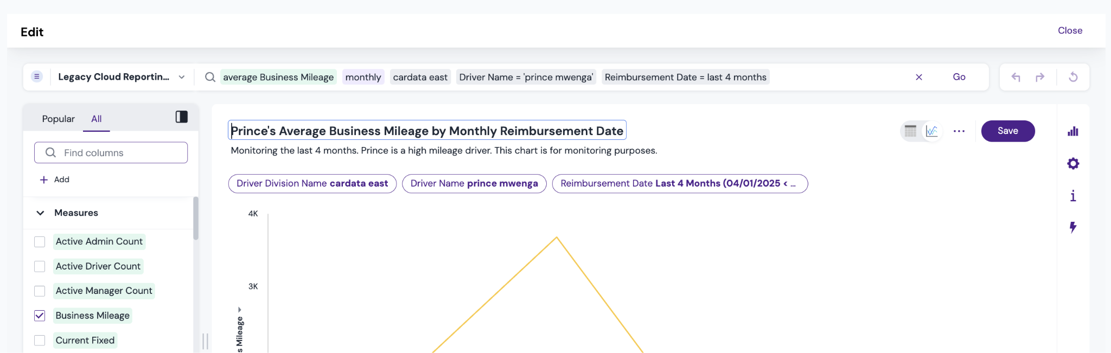This screenshot has width=1111, height=353.
Task: Clear the search query with the X icon
Action: click(x=919, y=77)
